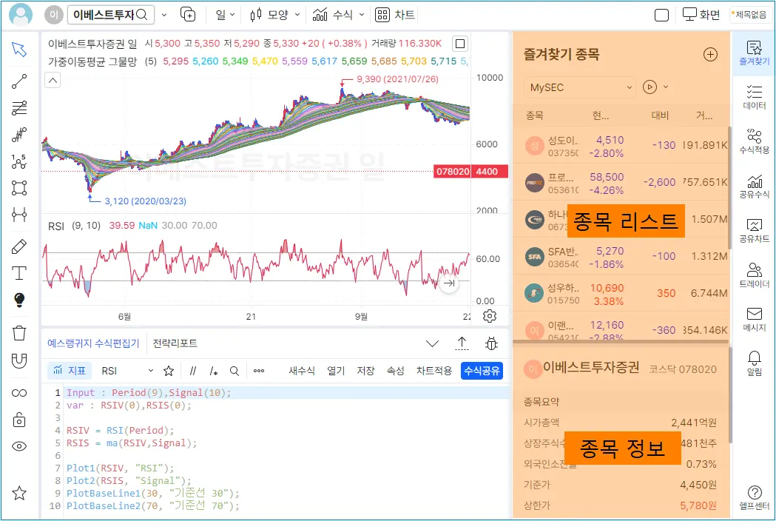Viewport: 776px width, 521px height.
Task: Open the 데이터 sidebar panel
Action: point(755,96)
